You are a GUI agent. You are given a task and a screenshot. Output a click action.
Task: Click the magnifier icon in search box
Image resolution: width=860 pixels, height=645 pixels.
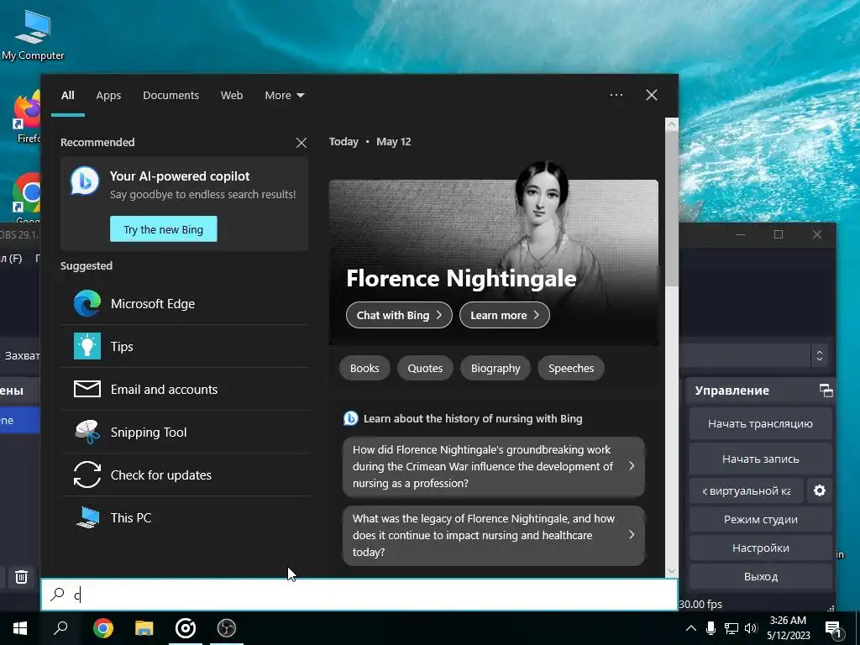pos(57,594)
